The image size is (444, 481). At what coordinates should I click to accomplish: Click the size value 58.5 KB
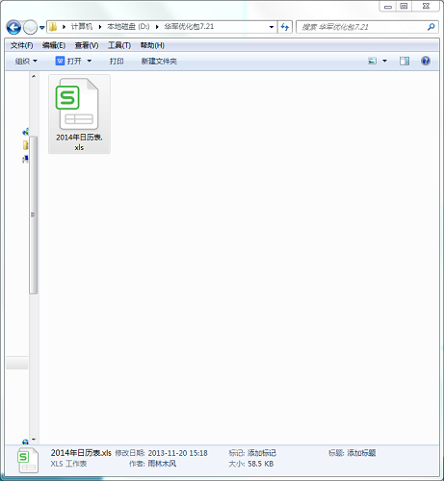click(261, 464)
